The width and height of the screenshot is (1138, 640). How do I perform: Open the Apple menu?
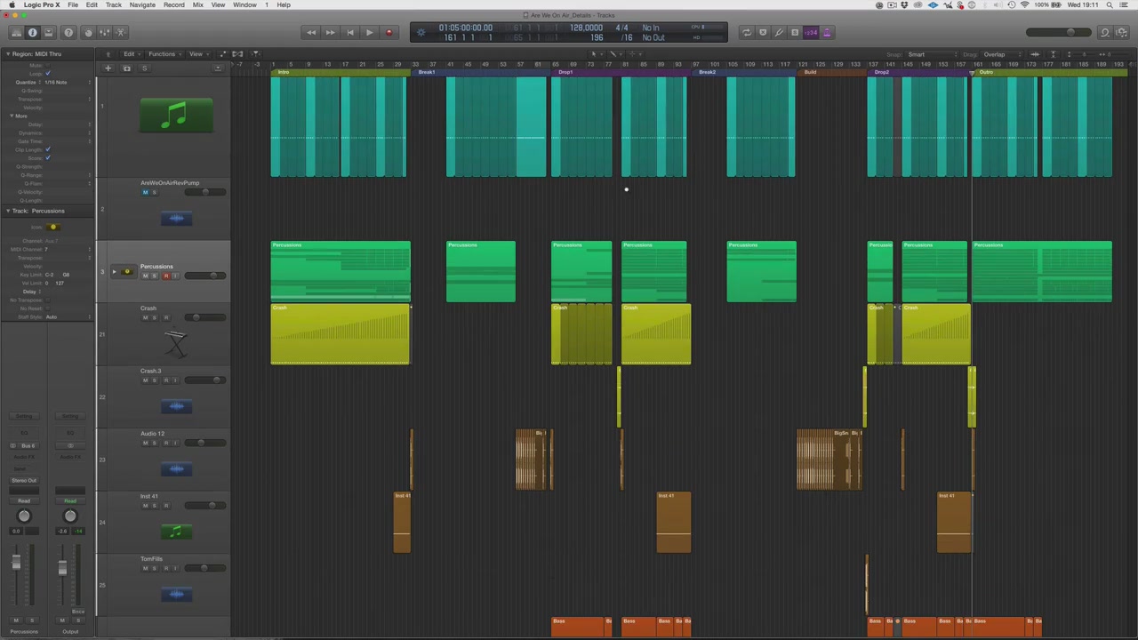click(x=12, y=4)
